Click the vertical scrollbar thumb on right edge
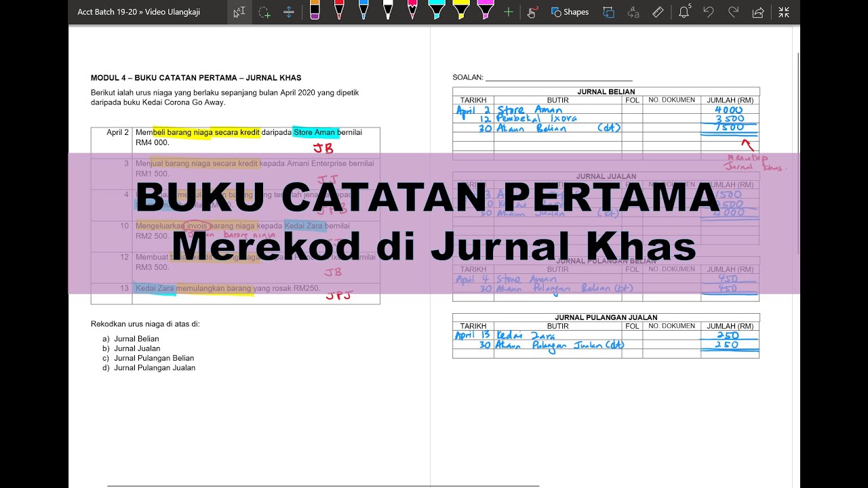868x488 pixels. click(798, 152)
